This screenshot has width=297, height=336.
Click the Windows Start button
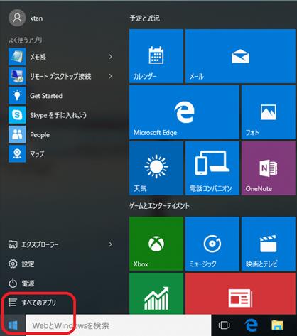(x=13, y=325)
